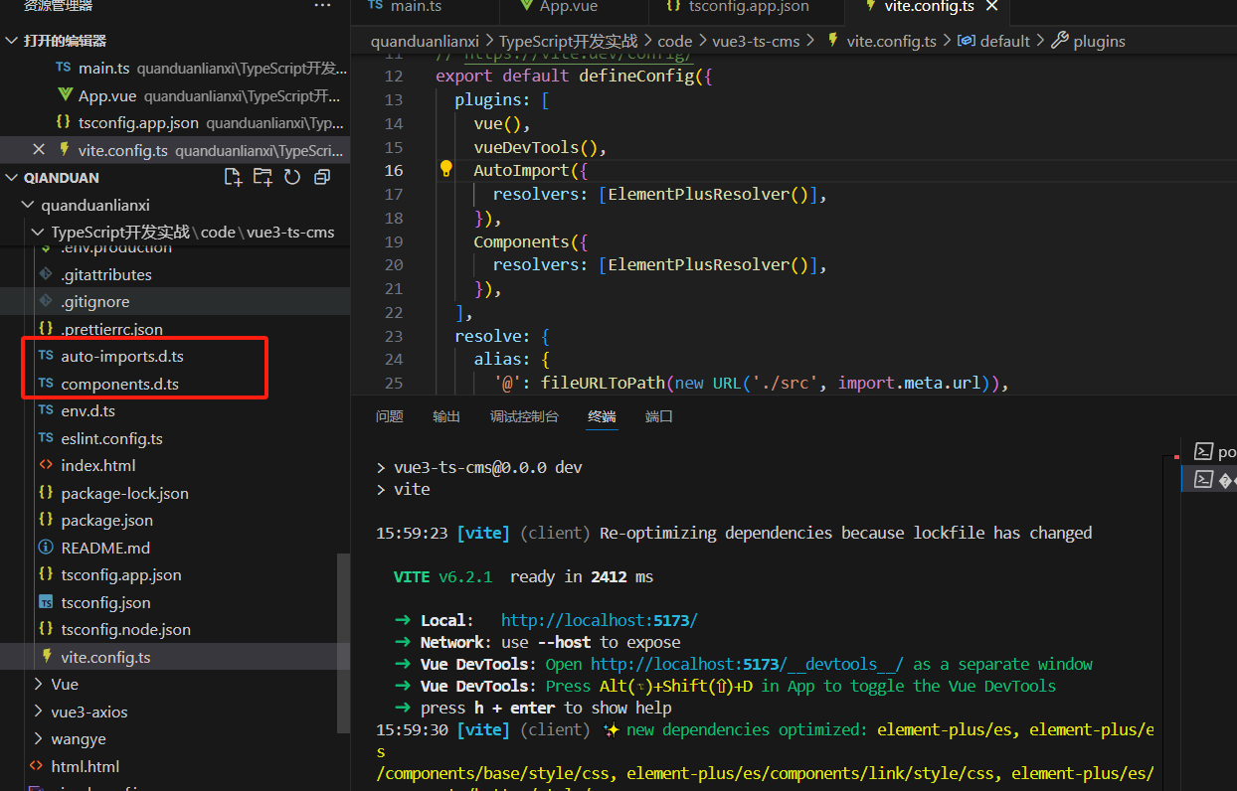Open the 调试控制台 (Debug Console) panel tab
Viewport: 1237px width, 791px height.
tap(524, 416)
